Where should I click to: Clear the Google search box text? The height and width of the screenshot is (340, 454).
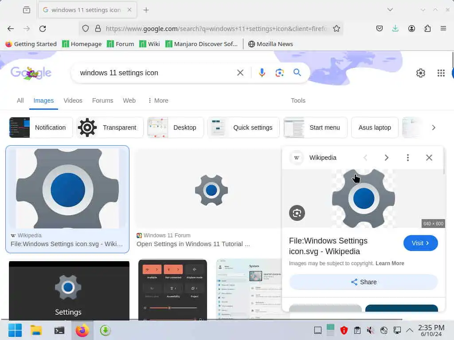pos(240,73)
